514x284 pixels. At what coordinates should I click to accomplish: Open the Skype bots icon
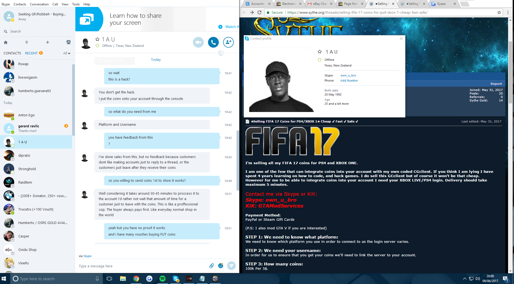(68, 42)
